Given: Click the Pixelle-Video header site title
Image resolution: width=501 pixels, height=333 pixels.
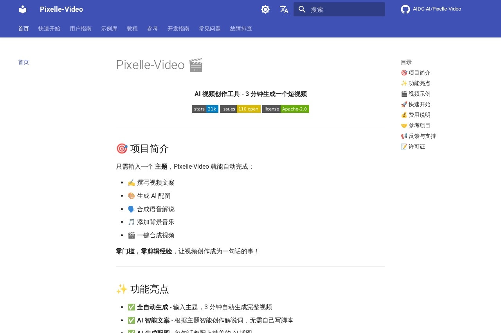Looking at the screenshot, I should (x=61, y=9).
